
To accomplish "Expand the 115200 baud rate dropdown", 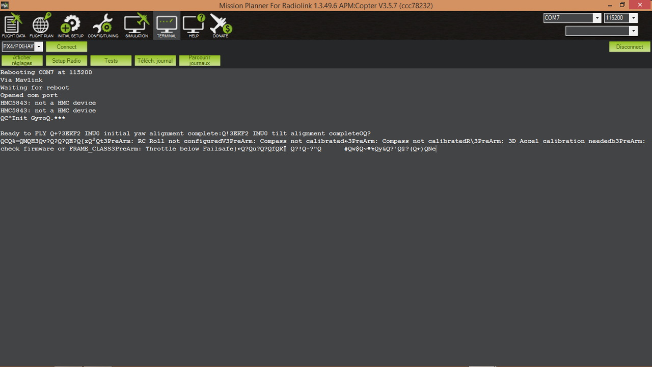I will pyautogui.click(x=634, y=18).
